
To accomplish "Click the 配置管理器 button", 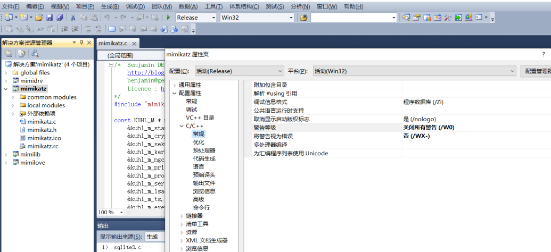I will click(536, 71).
